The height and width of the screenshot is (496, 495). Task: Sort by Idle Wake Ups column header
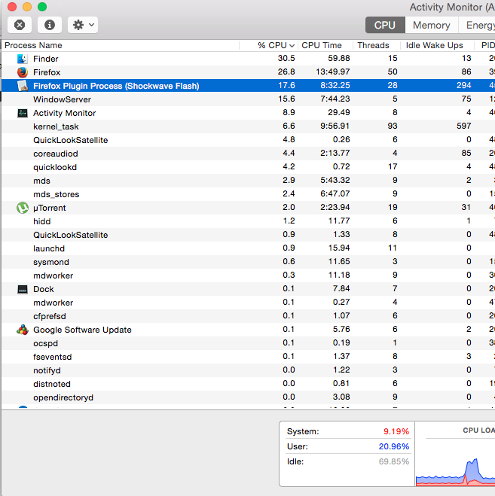437,46
